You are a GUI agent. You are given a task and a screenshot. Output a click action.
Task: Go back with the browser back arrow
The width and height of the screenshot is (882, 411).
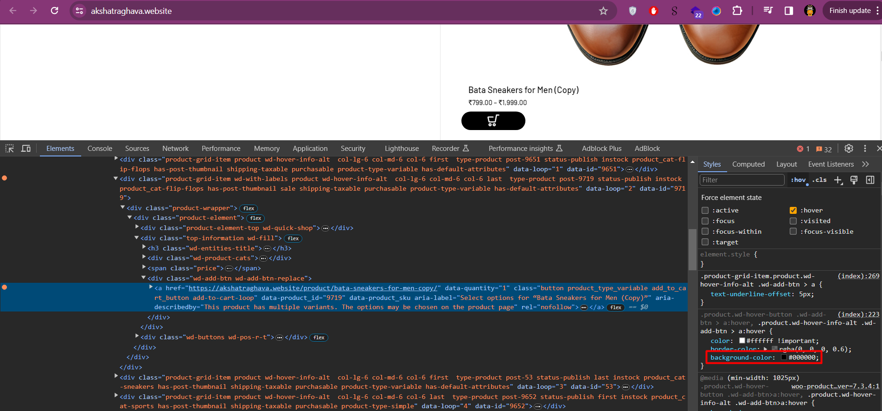point(13,11)
